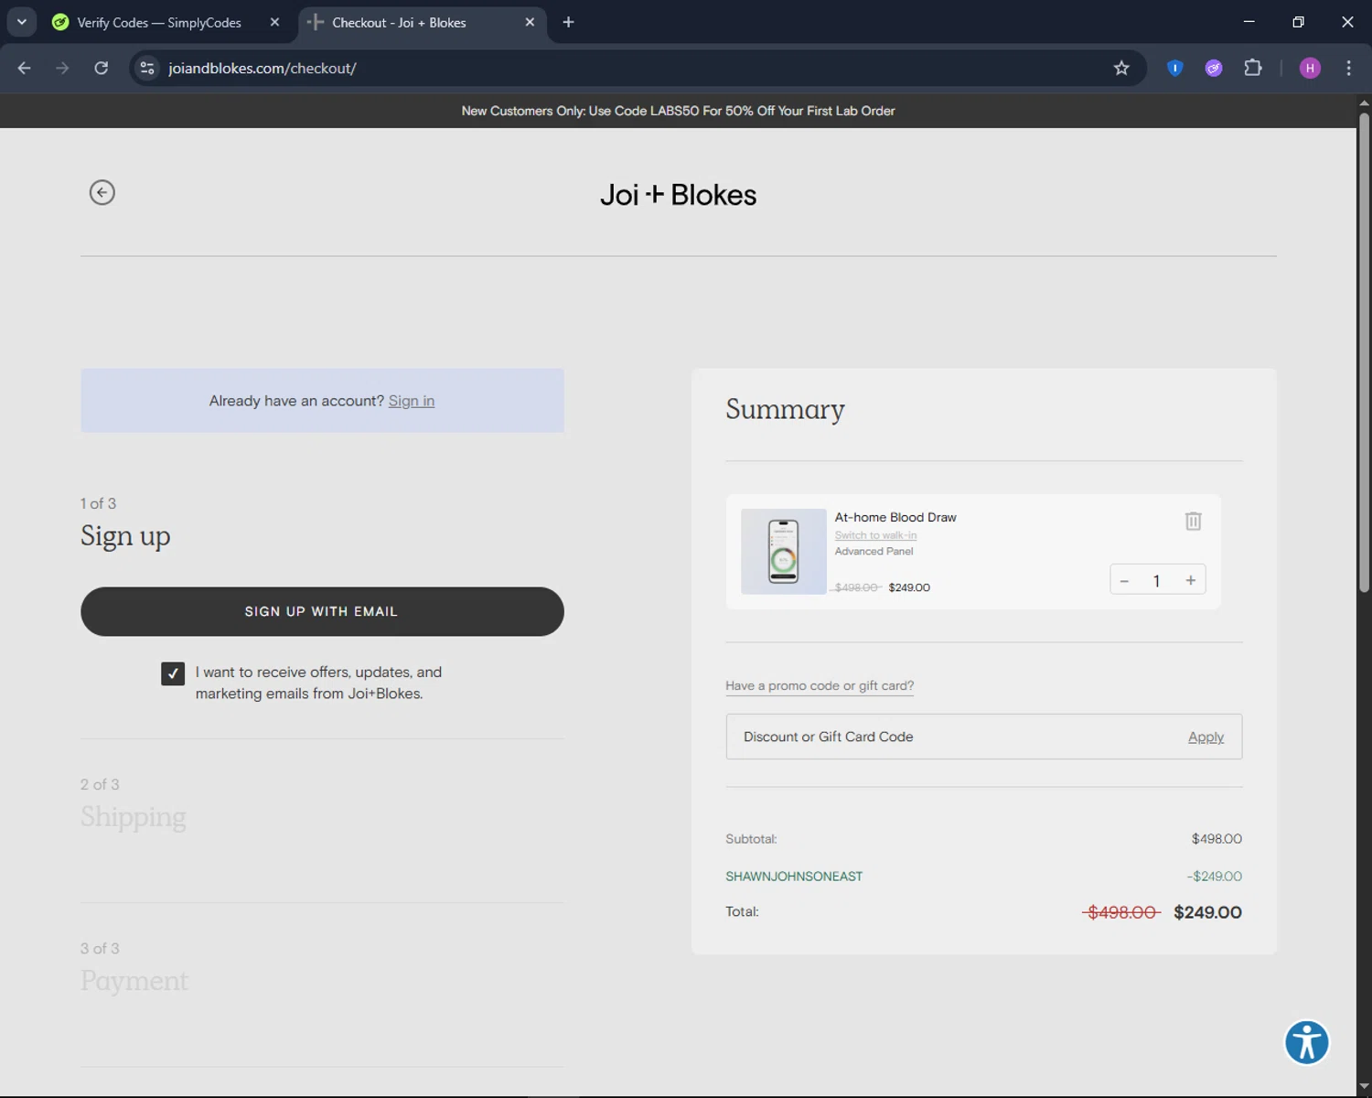Click the Payment step heading
Screen dimensions: 1372x1098
pos(134,980)
